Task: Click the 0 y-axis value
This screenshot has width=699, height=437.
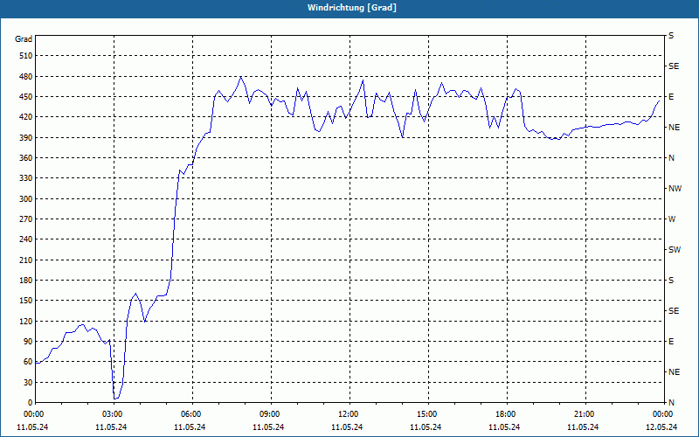Action: tap(31, 403)
